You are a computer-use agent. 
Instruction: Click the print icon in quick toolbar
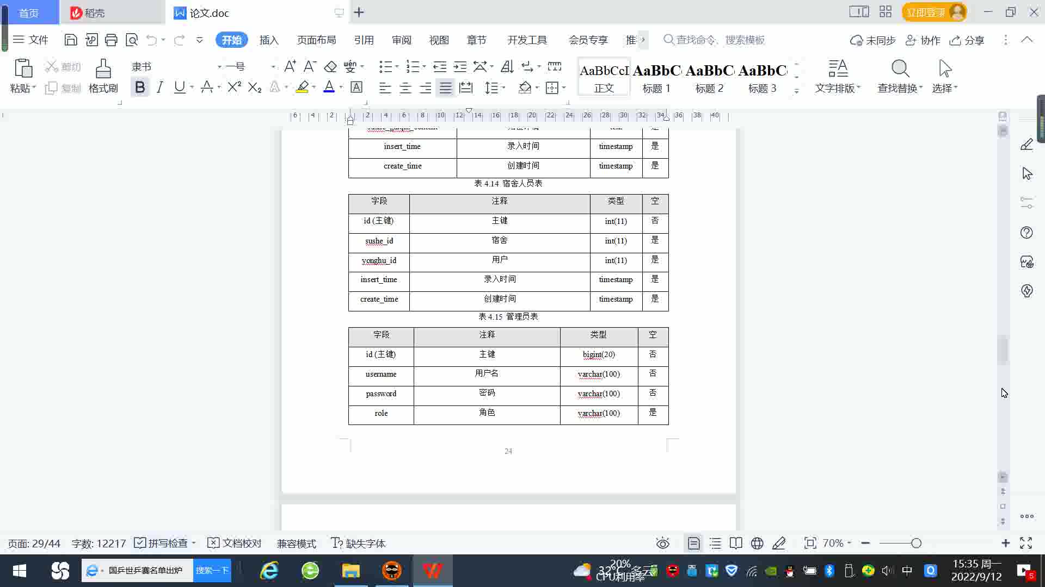tap(111, 40)
